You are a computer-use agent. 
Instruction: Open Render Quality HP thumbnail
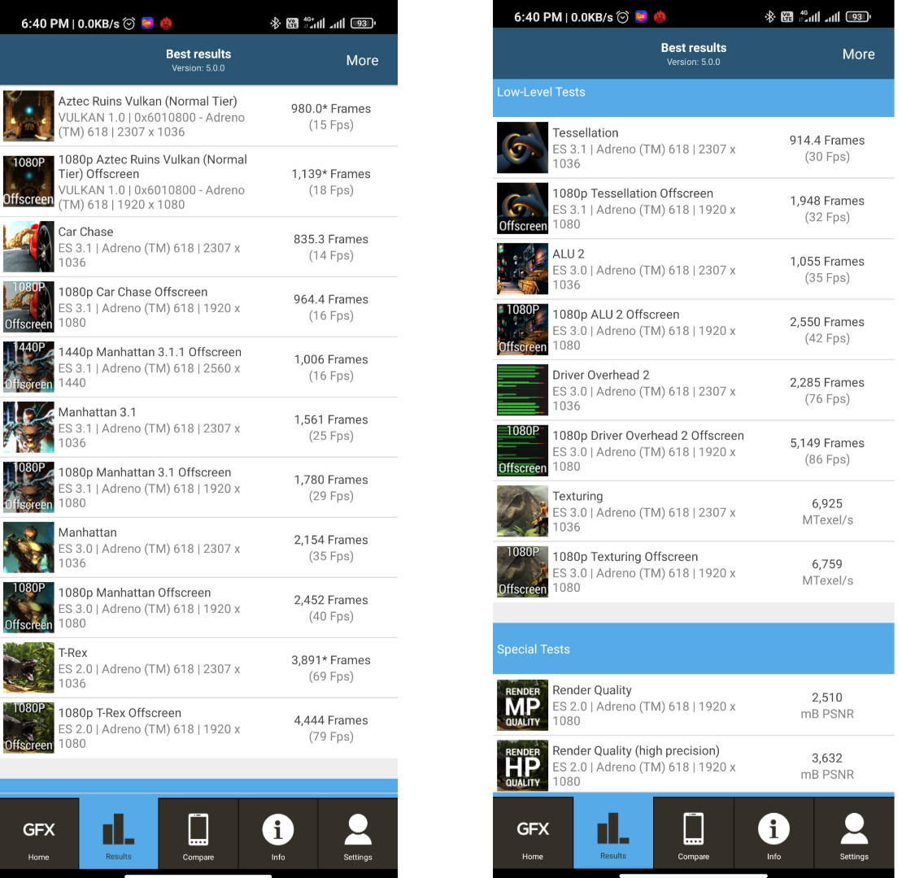click(x=522, y=765)
